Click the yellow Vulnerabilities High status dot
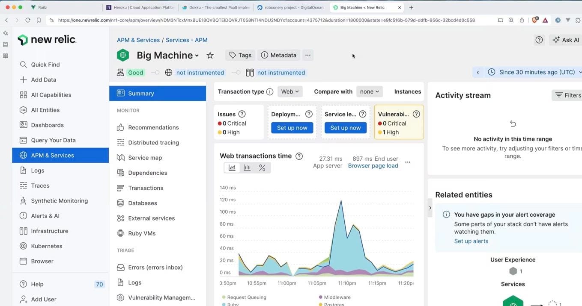 coord(380,132)
